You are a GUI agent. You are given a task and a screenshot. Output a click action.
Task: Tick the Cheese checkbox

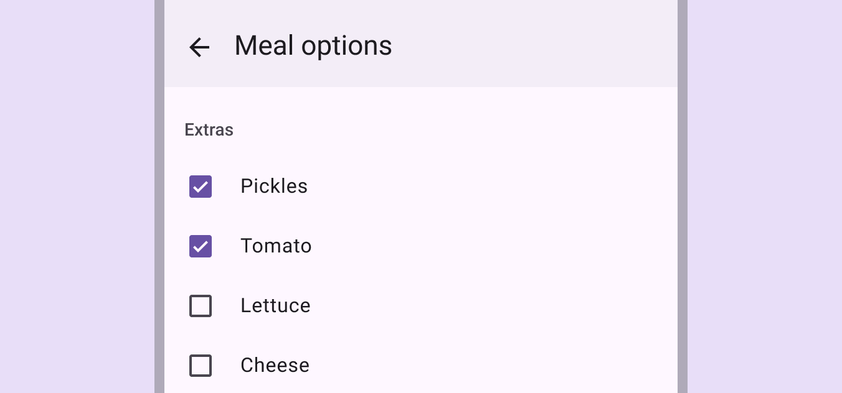pyautogui.click(x=201, y=366)
